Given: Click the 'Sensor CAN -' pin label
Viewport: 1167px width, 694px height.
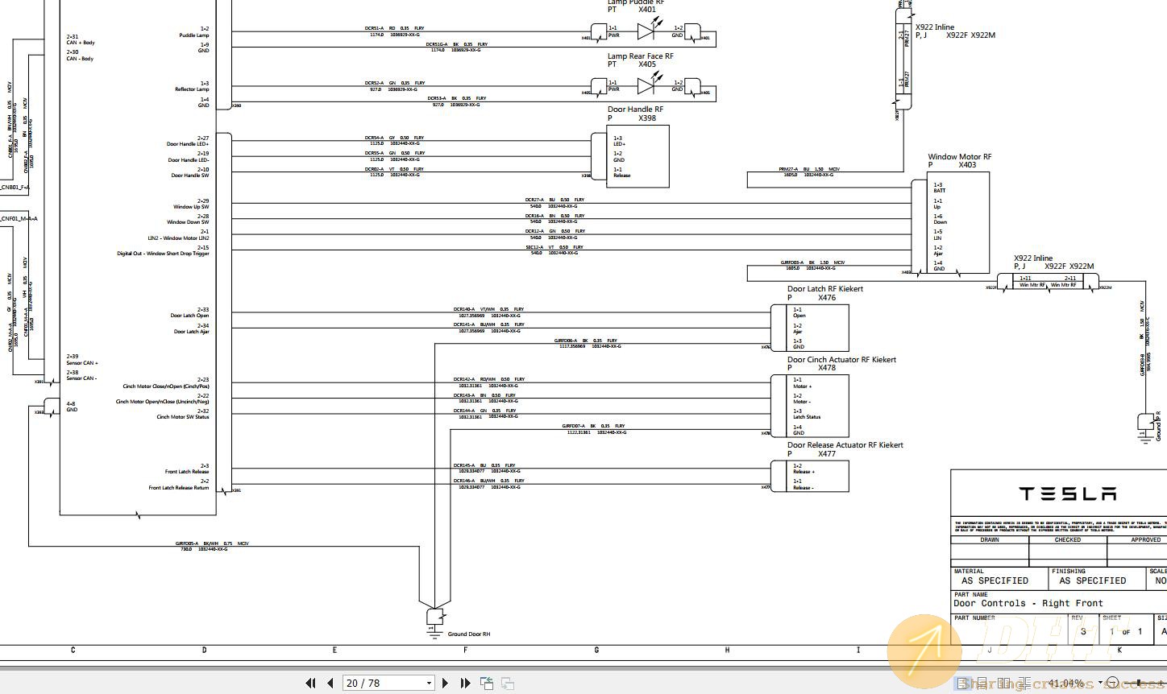Looking at the screenshot, I should tap(81, 378).
